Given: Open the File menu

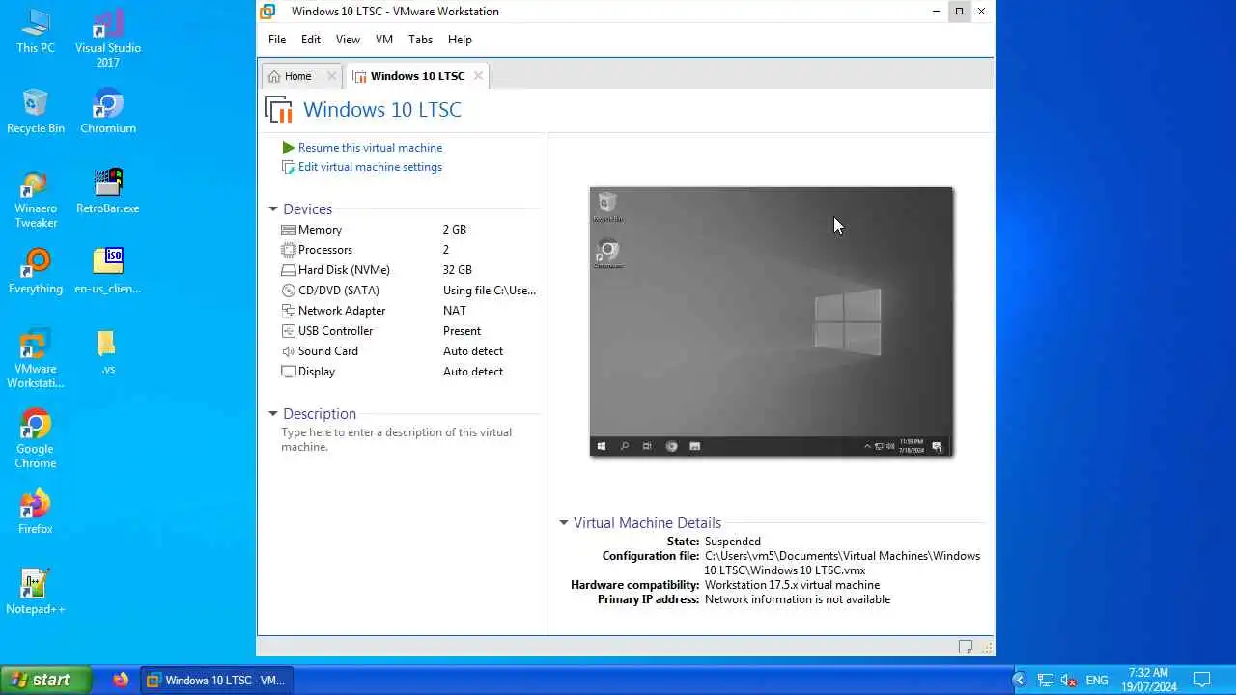Looking at the screenshot, I should click(277, 40).
